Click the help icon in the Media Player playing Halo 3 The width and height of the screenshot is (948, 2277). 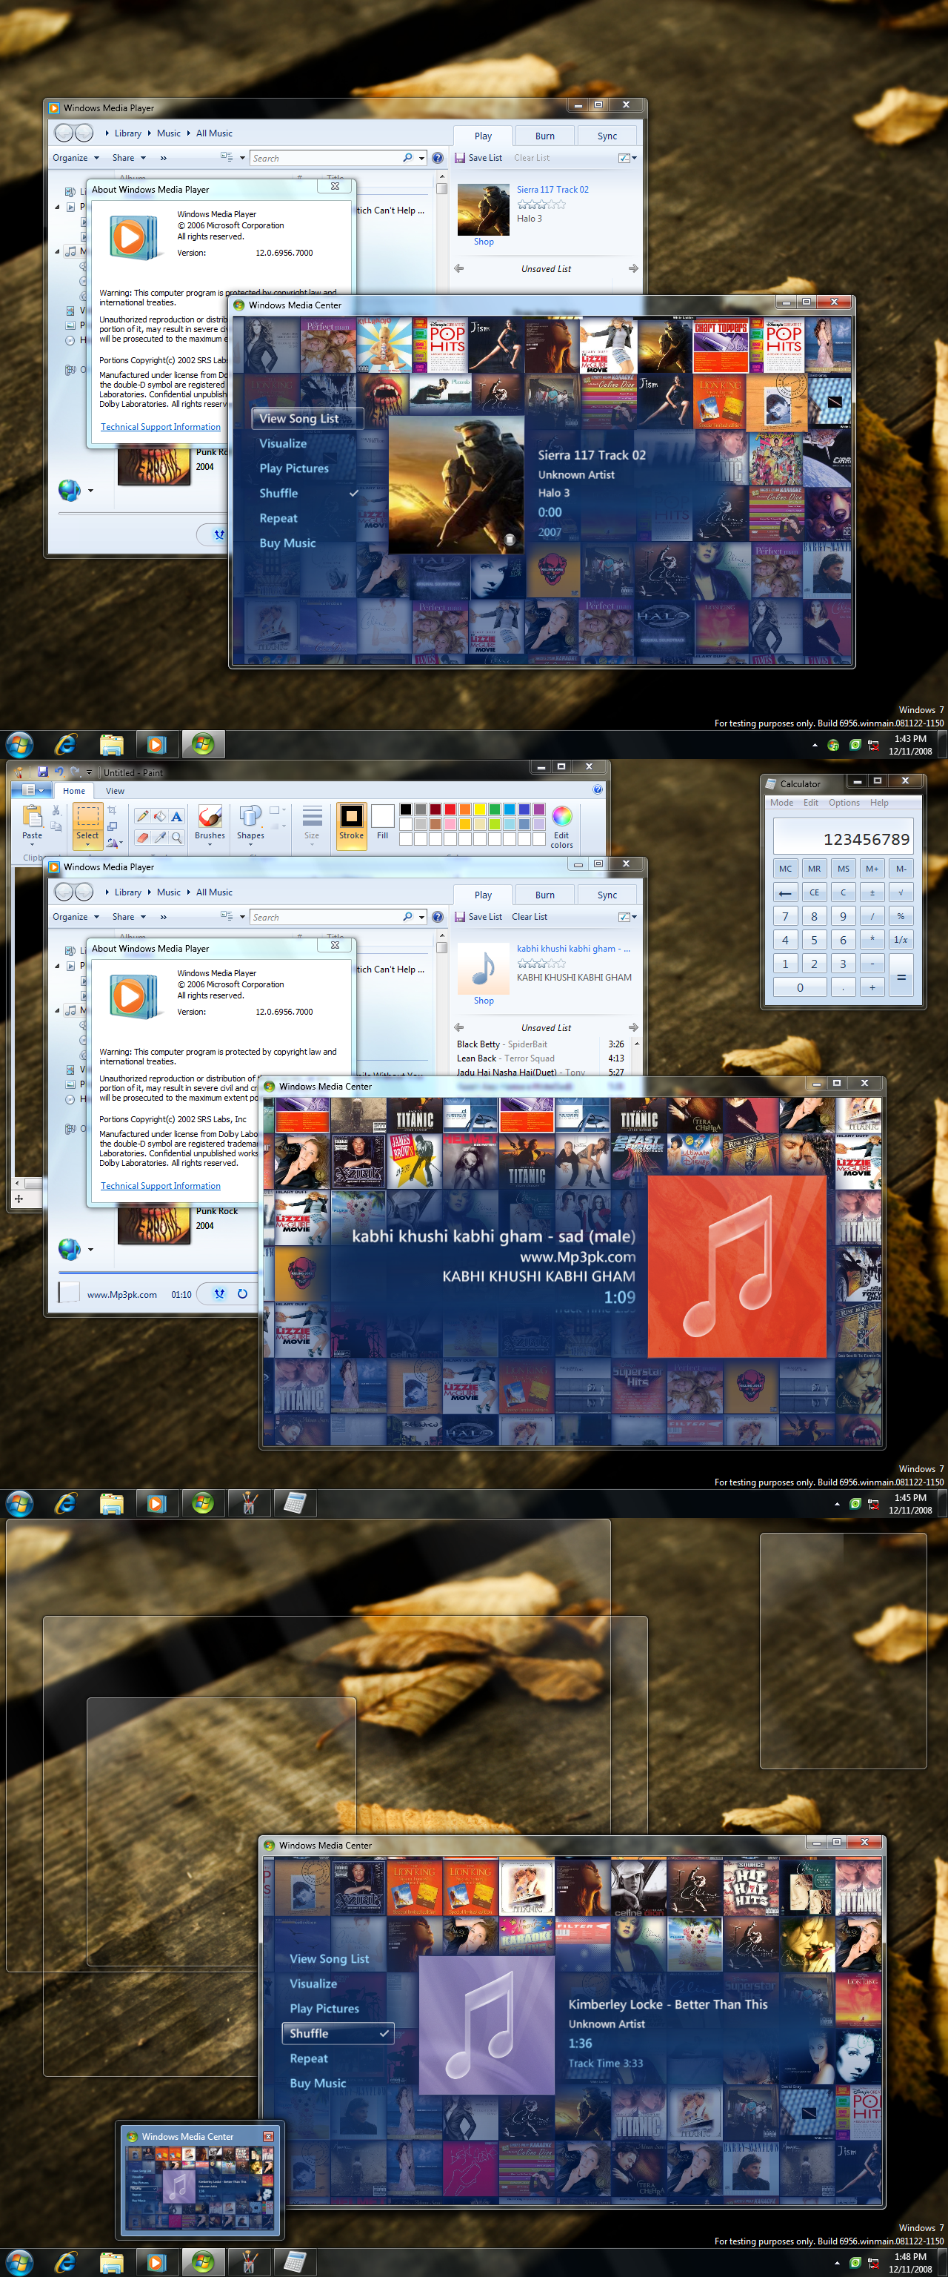pyautogui.click(x=437, y=158)
